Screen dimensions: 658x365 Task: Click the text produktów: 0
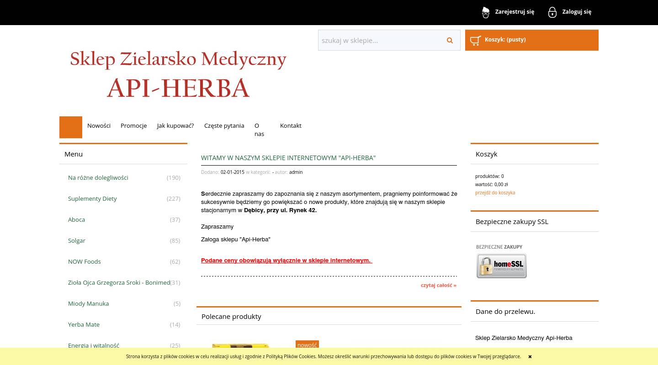[489, 176]
